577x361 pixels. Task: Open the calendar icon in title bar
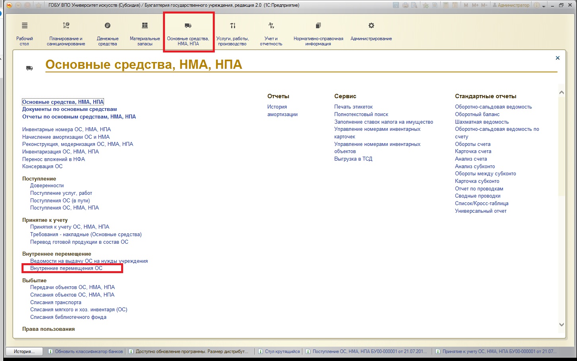[454, 5]
